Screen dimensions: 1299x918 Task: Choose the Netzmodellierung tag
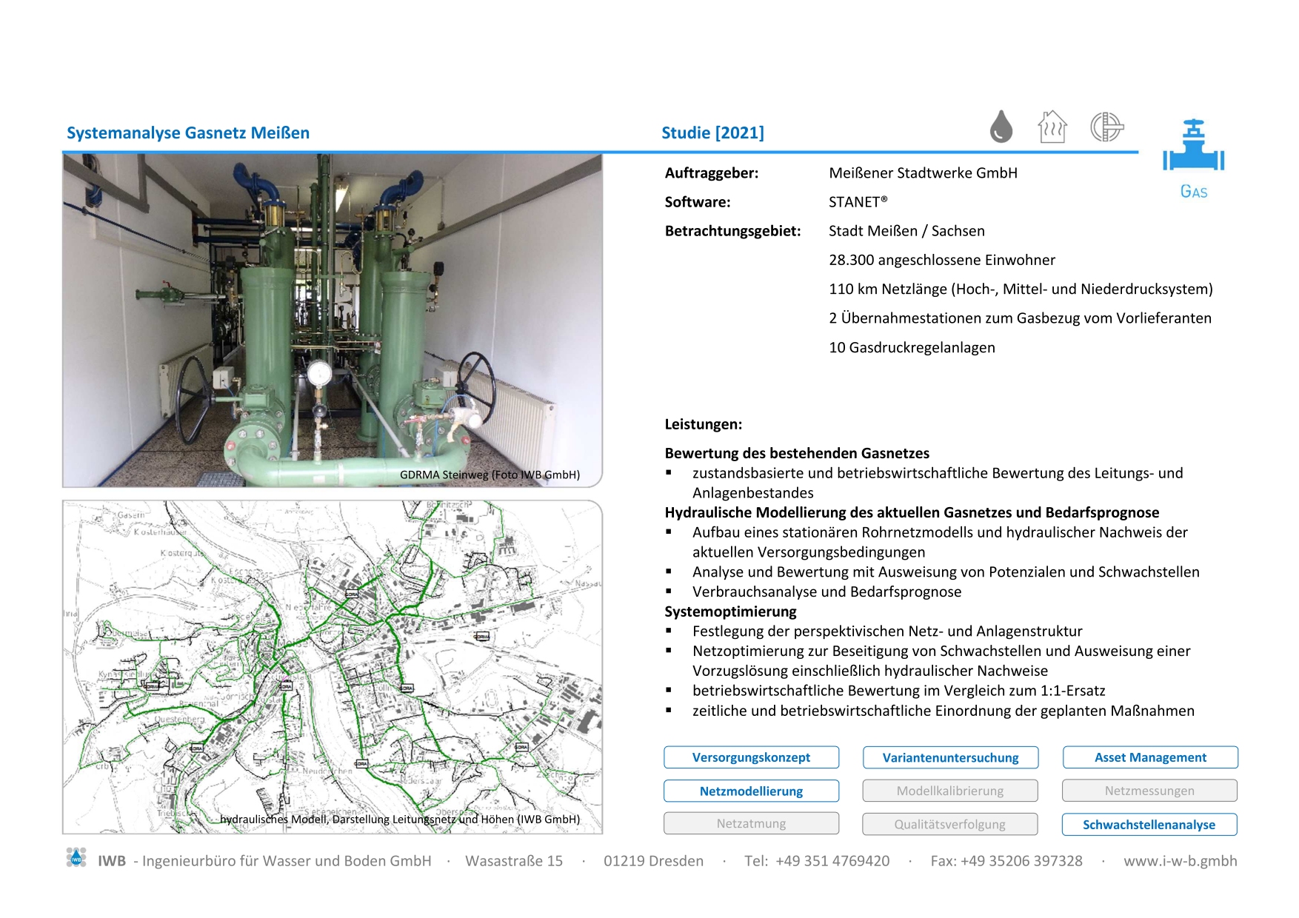point(751,791)
